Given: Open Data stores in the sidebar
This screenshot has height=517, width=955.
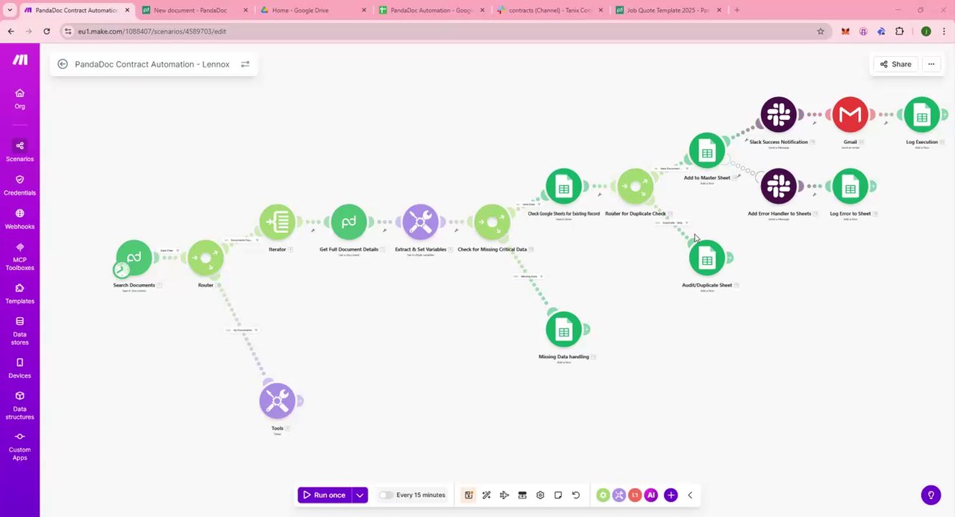Looking at the screenshot, I should 20,330.
